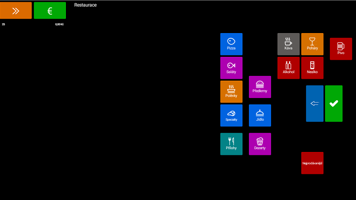Confirm with the green checkmark button
This screenshot has width=356, height=200.
pos(334,103)
